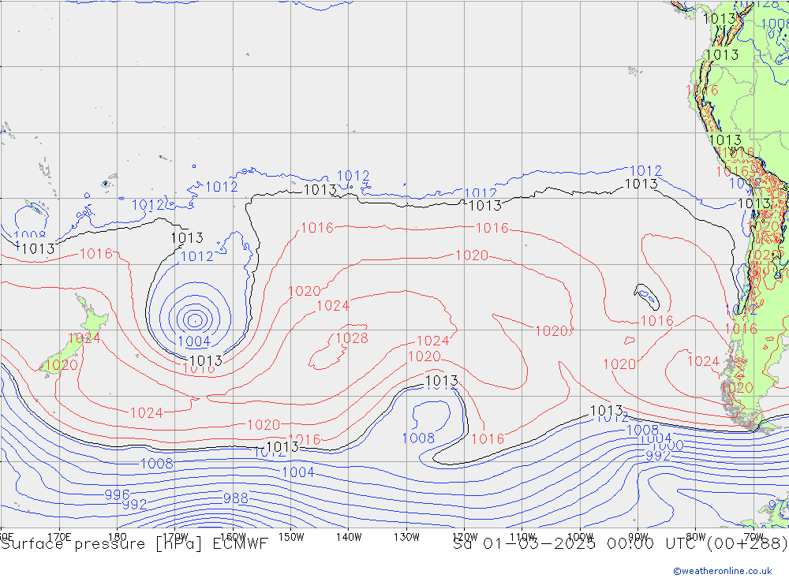Click the 140W longitude label

349,537
